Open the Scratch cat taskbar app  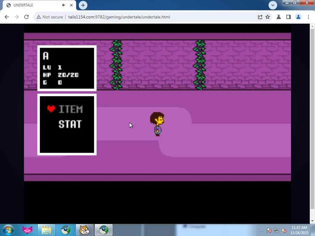[x=85, y=230]
